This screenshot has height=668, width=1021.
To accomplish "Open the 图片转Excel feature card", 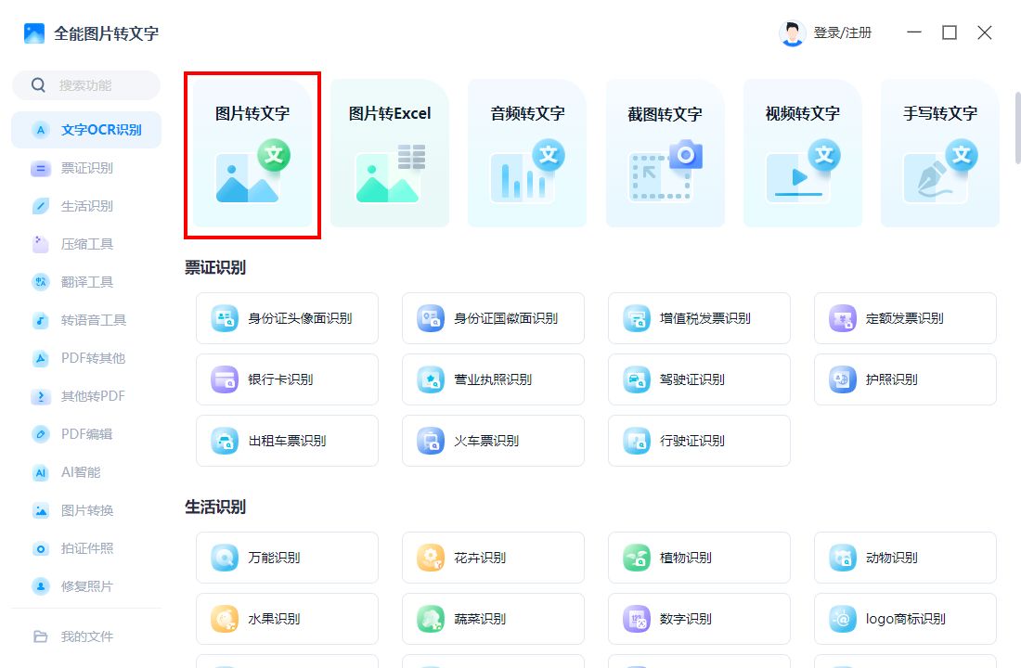I will 390,154.
